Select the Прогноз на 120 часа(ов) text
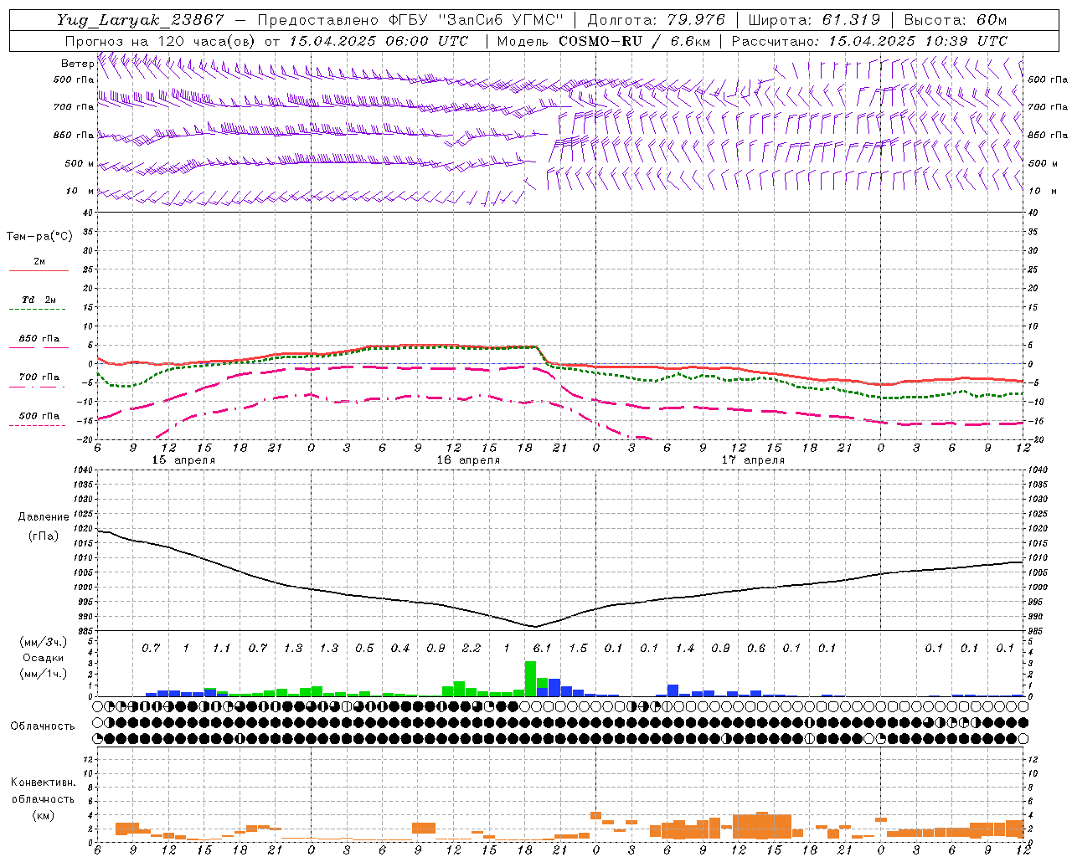Image resolution: width=1072 pixels, height=857 pixels. point(161,41)
